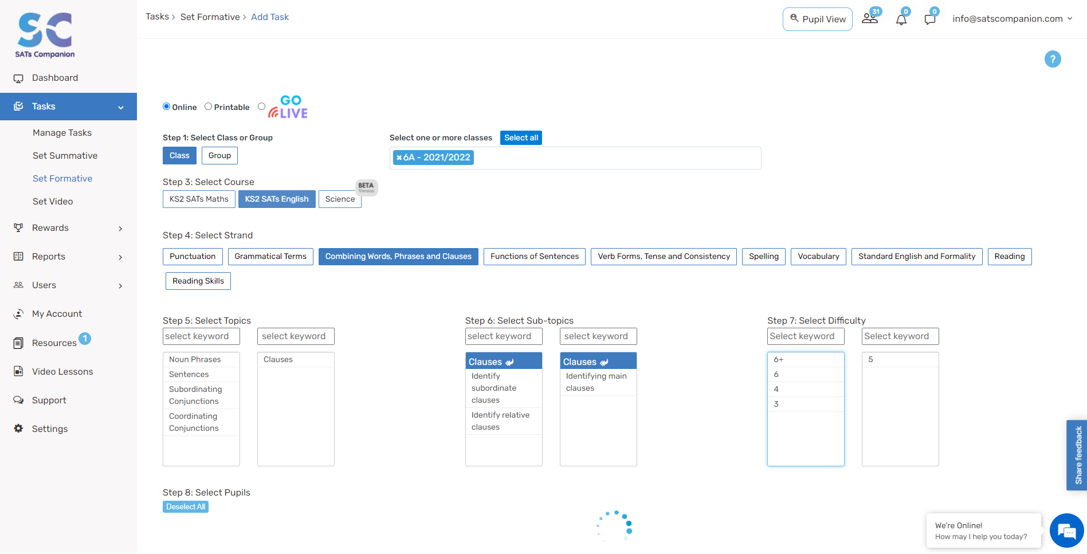
Task: Click the Tasks pencil icon in sidebar
Action: click(18, 106)
